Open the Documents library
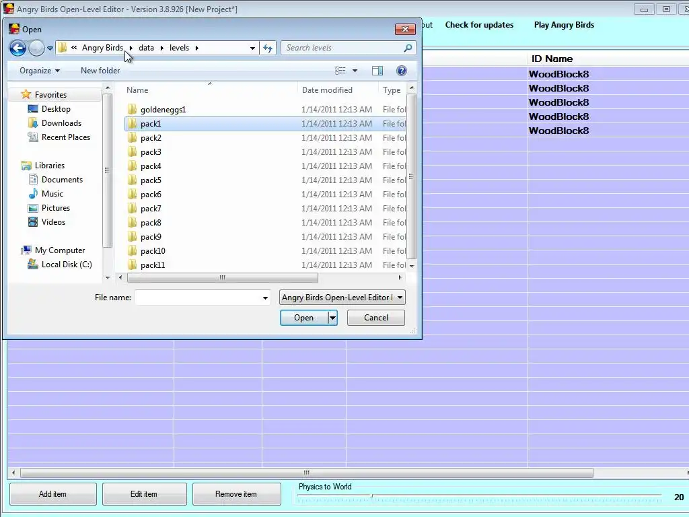Image resolution: width=689 pixels, height=517 pixels. 62,179
